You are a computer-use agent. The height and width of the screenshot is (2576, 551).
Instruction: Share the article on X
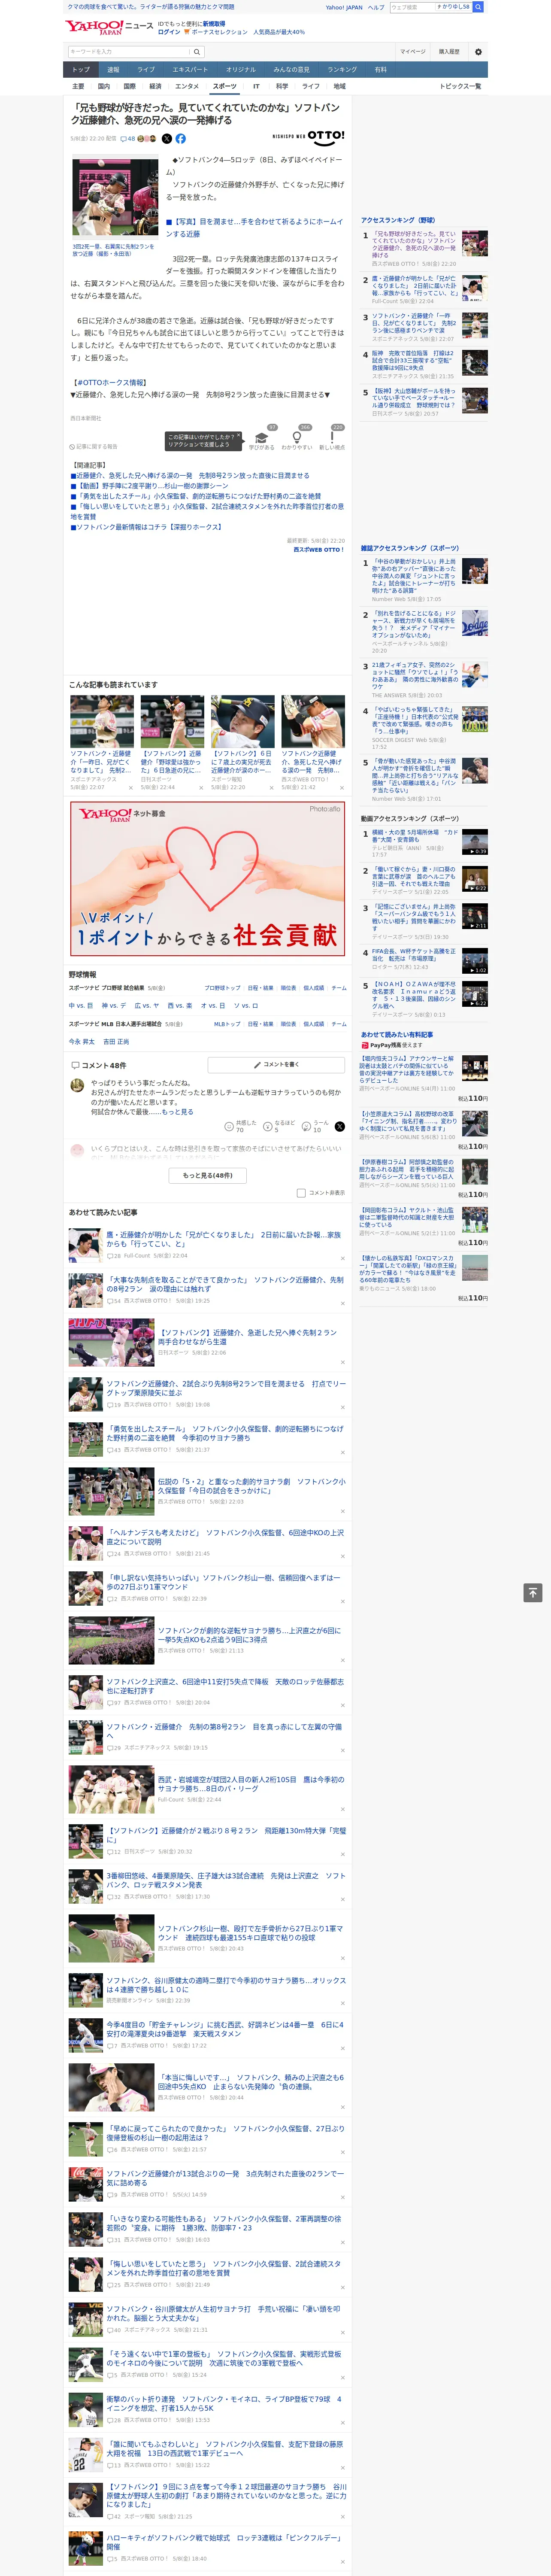[x=167, y=139]
